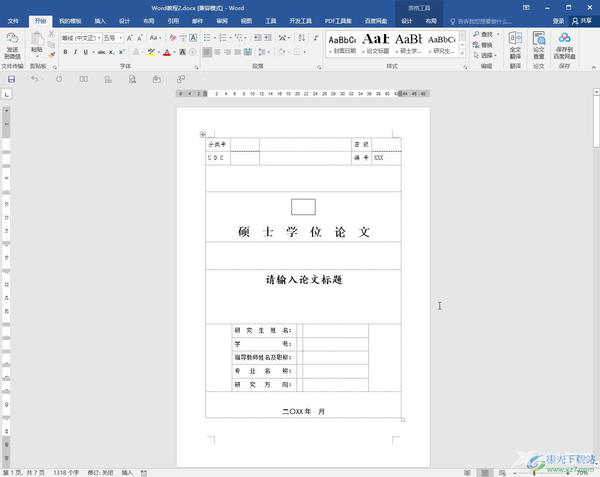The width and height of the screenshot is (600, 477).
Task: Justify the paragraph text
Action: (x=238, y=52)
